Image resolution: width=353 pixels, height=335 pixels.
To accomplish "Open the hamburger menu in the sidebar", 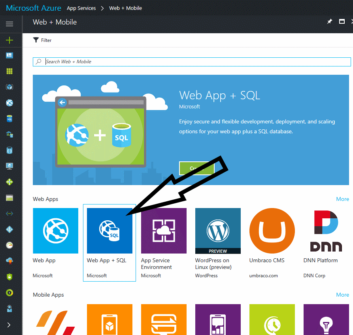I will 9,24.
